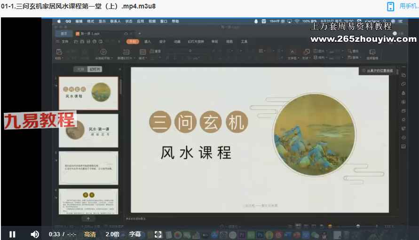419x240 pixels.
Task: Select the orange 开始 ribbon tab
Action: point(133,41)
